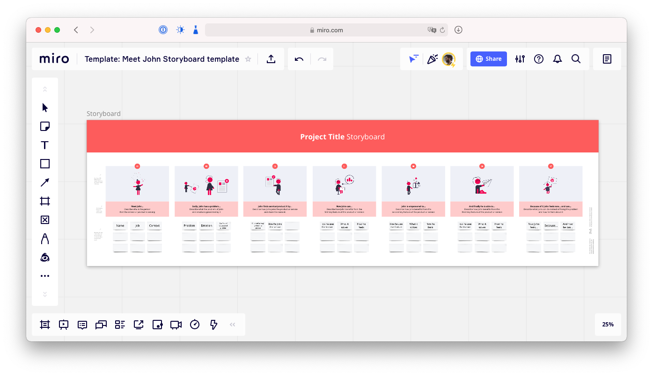Click the blue Share button

pos(489,59)
